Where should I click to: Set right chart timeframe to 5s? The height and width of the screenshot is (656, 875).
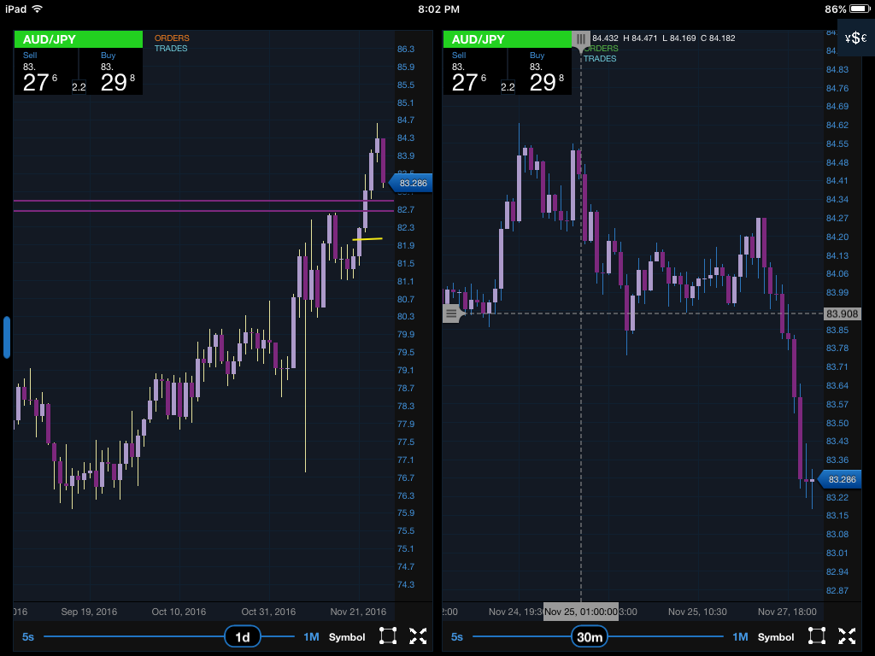coord(457,636)
